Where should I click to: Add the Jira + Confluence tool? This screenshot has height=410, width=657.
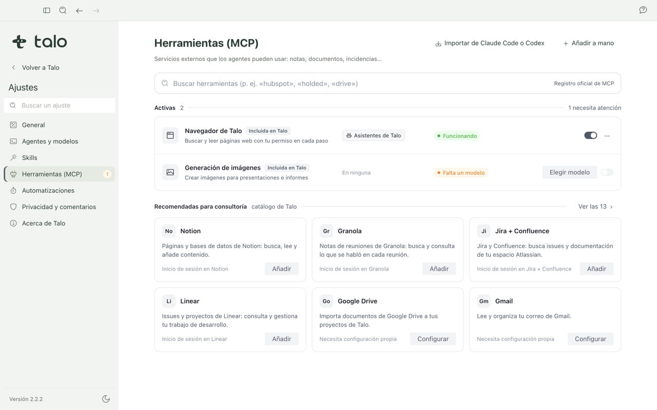[x=596, y=269]
